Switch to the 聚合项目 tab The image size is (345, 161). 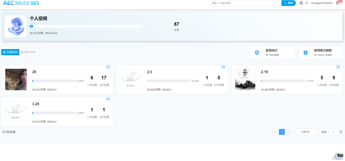point(29,52)
